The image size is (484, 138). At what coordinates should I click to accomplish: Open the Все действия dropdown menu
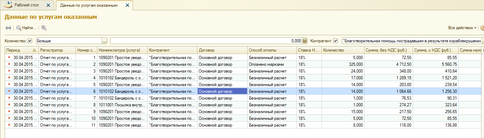[x=463, y=28]
